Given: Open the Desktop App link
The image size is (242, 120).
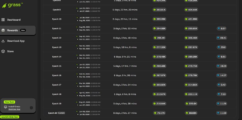Looking at the screenshot, I should click(14, 109).
